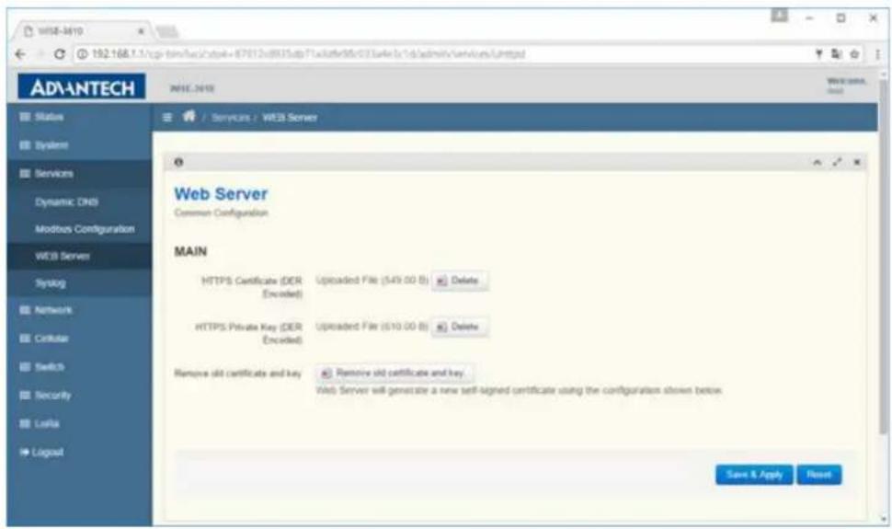892x529 pixels.
Task: Click Remove old certificate and key button
Action: coord(395,373)
